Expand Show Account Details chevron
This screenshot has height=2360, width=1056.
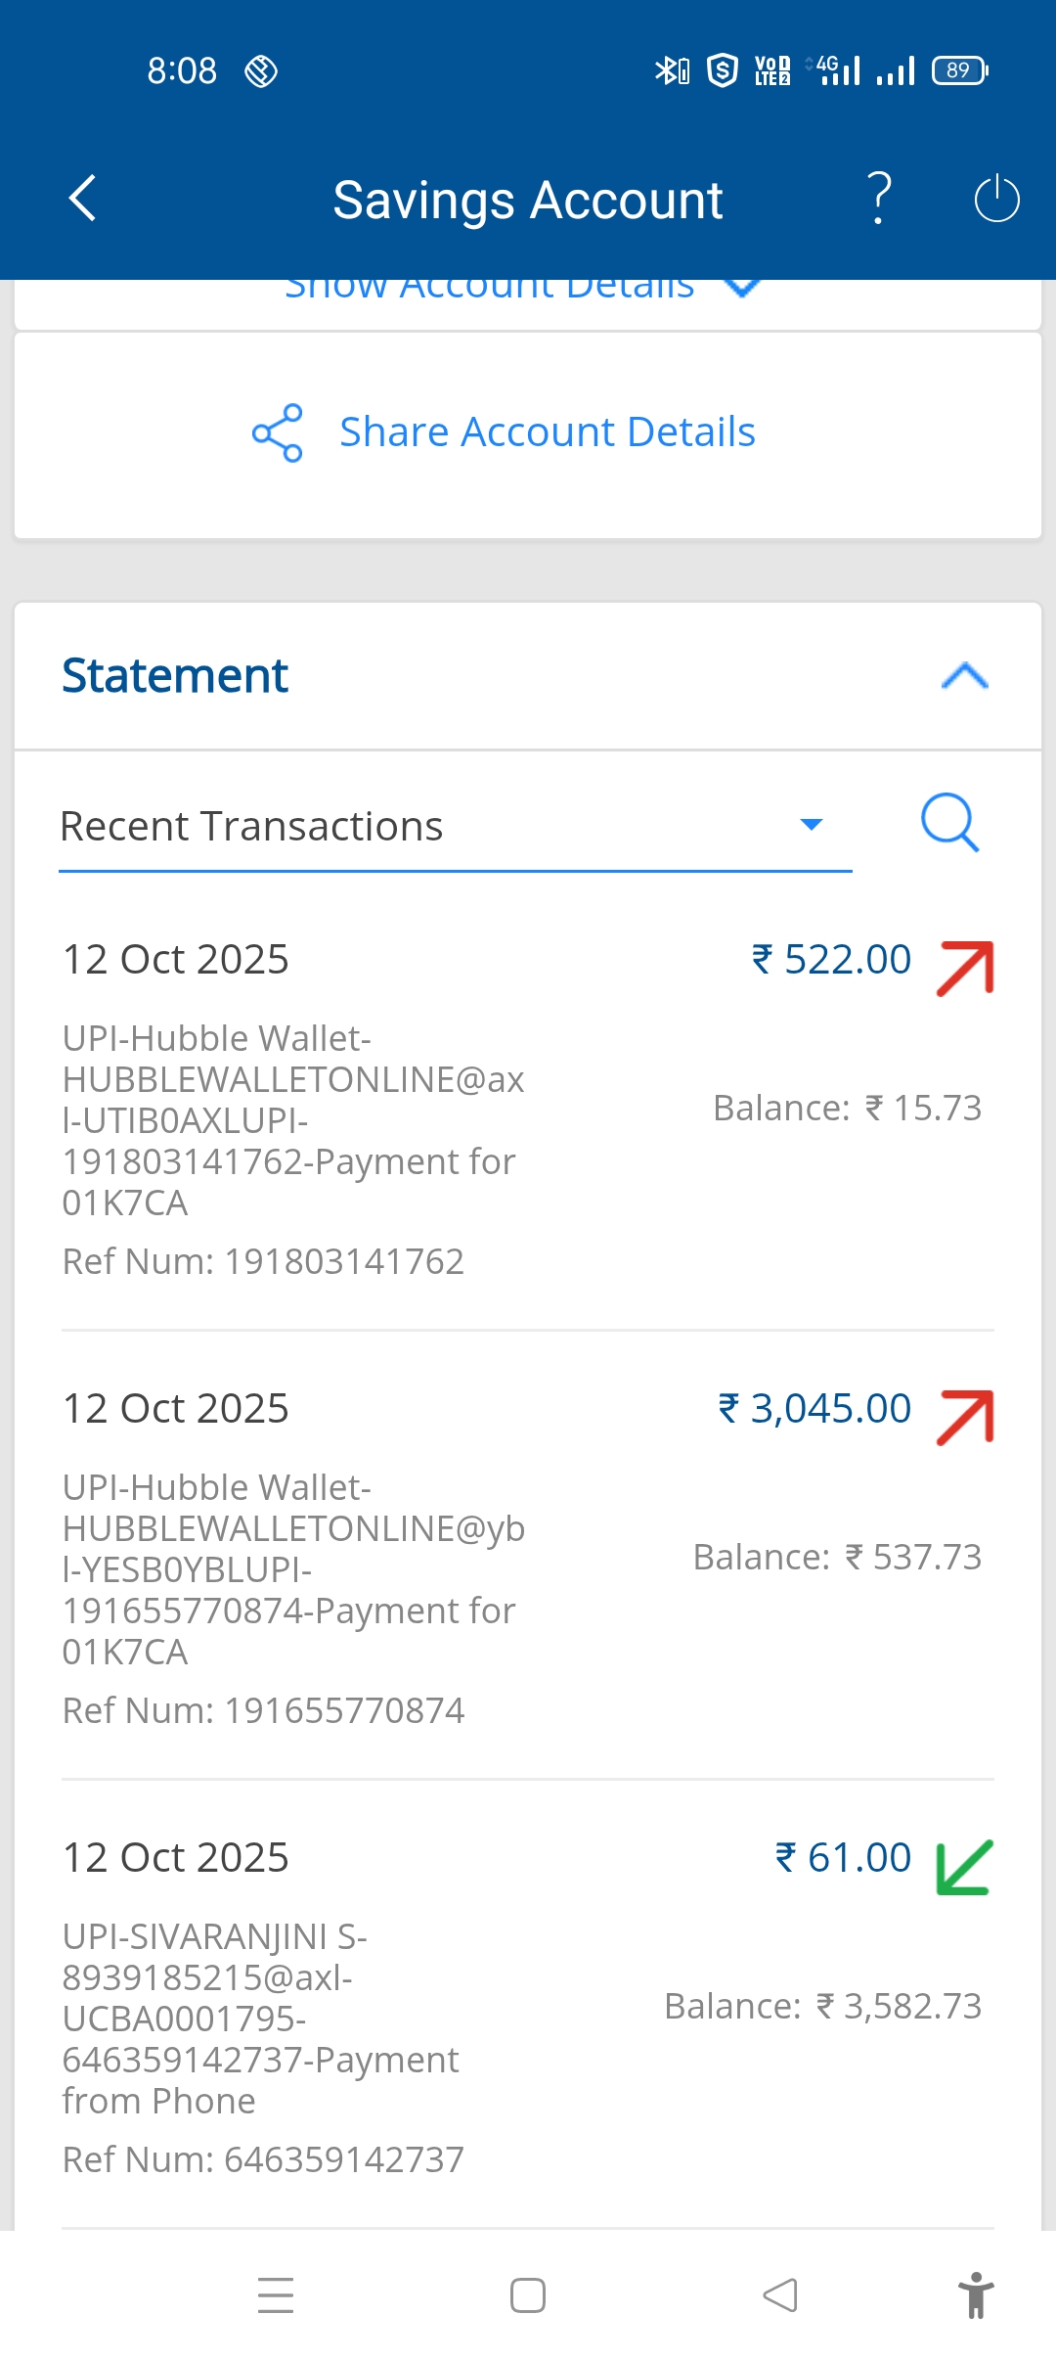pos(742,288)
